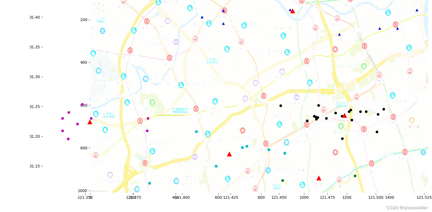Select the longitude label 121.500
The width and height of the screenshot is (432, 212).
(376, 197)
